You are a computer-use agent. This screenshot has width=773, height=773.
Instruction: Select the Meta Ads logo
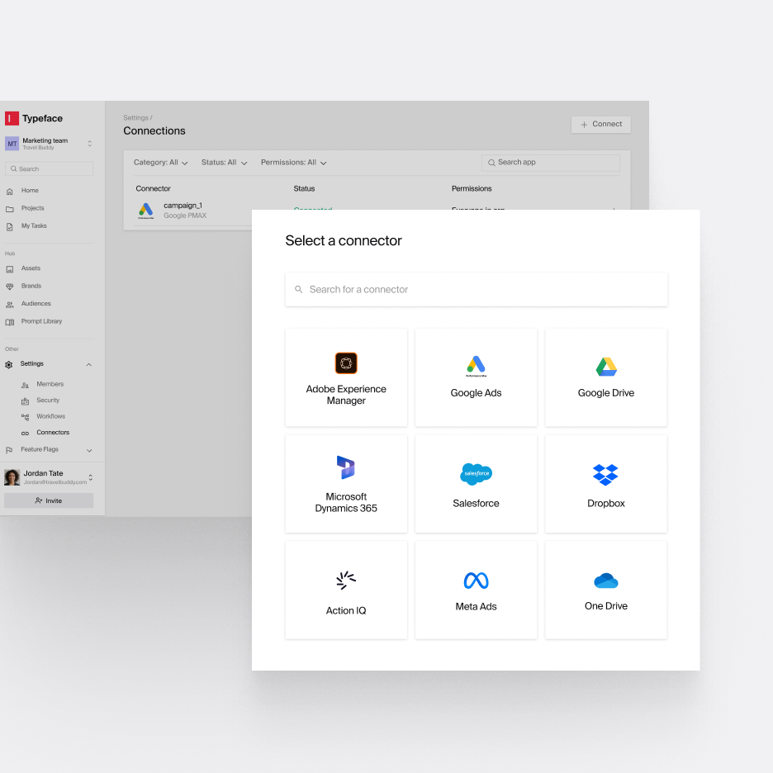click(x=476, y=581)
